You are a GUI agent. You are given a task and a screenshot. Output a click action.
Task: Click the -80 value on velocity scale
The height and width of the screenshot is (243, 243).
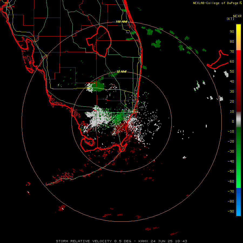point(231,201)
